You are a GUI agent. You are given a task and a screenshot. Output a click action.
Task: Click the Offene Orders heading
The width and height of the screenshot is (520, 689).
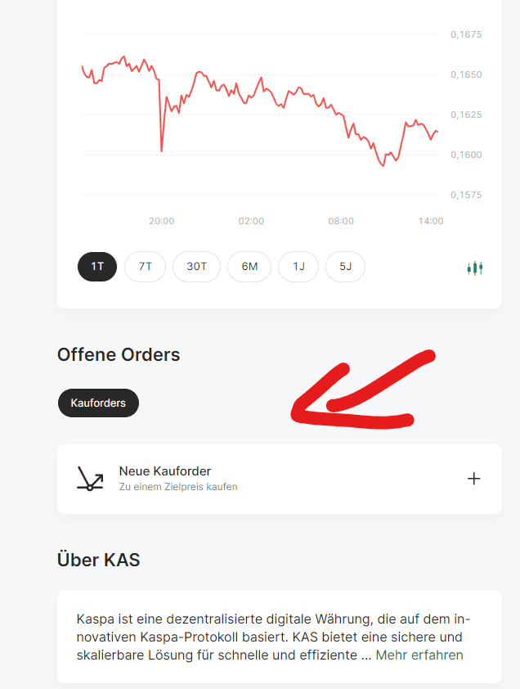tap(119, 354)
